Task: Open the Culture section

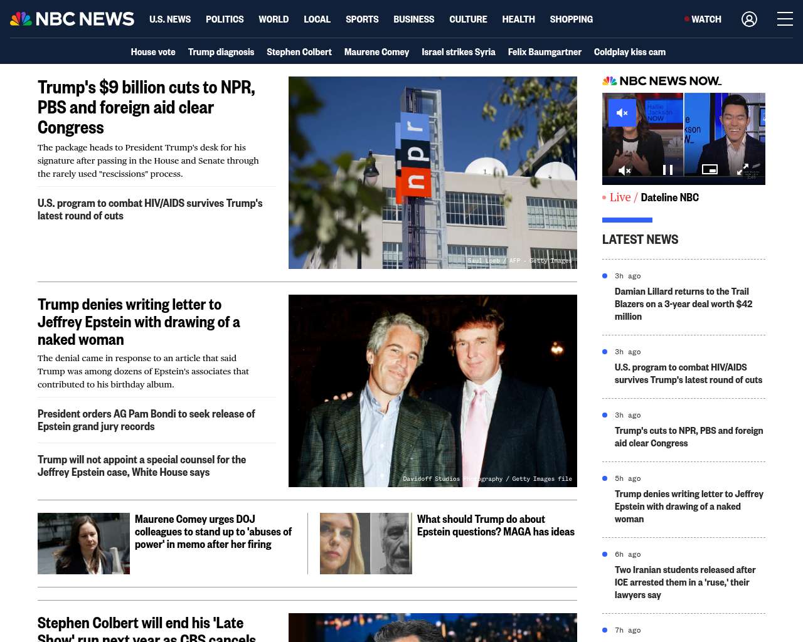Action: pos(468,19)
